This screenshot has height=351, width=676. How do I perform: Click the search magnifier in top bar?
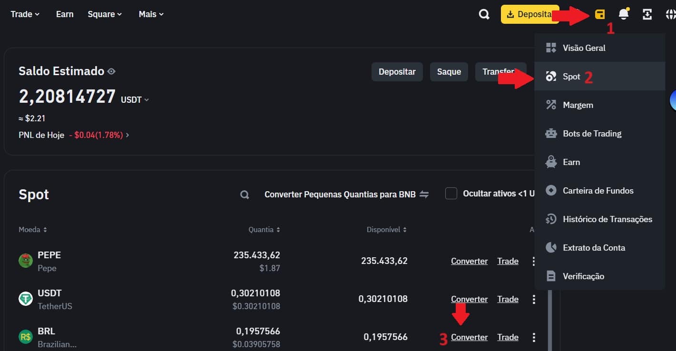pyautogui.click(x=484, y=14)
